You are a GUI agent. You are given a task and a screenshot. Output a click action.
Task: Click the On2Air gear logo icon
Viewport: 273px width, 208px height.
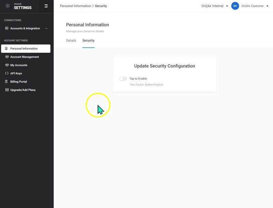point(8,6)
